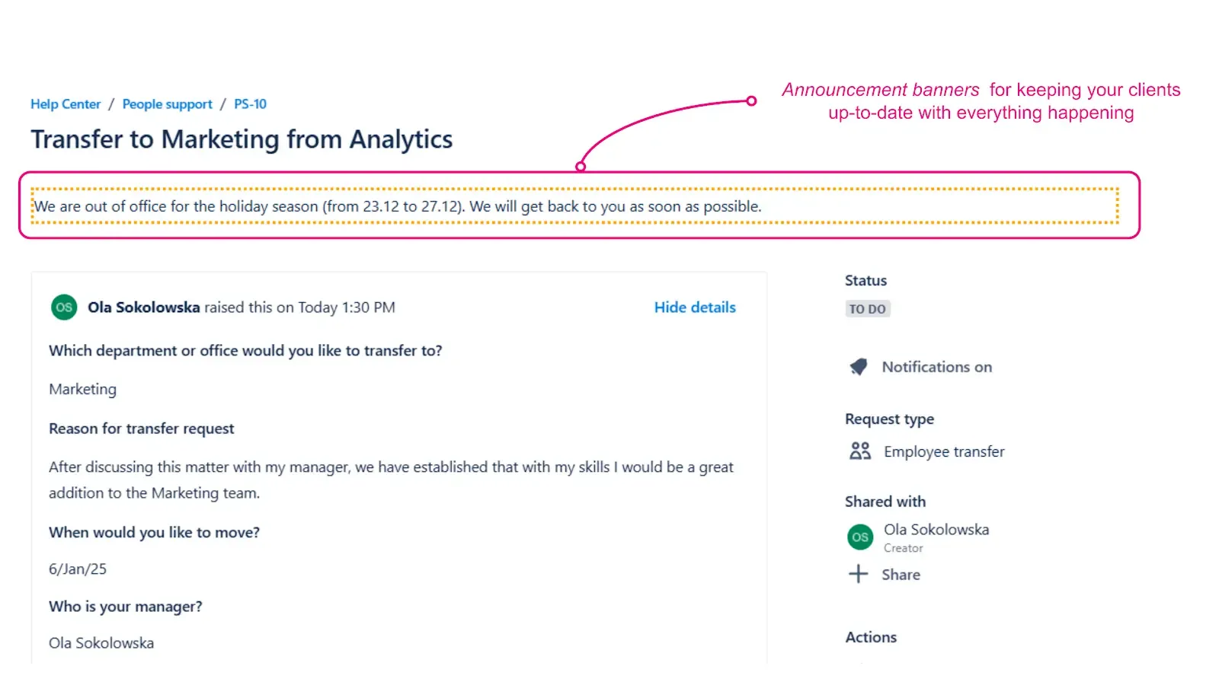The width and height of the screenshot is (1219, 685).
Task: Toggle the Notifications on setting
Action: (936, 367)
